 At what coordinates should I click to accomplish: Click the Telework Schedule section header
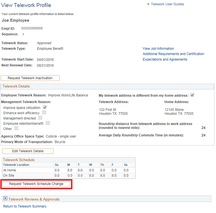click(x=19, y=160)
